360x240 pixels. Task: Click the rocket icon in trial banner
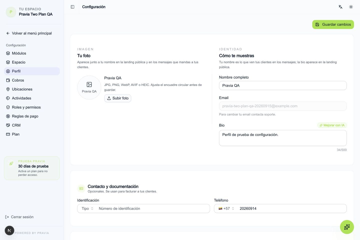click(x=11, y=163)
